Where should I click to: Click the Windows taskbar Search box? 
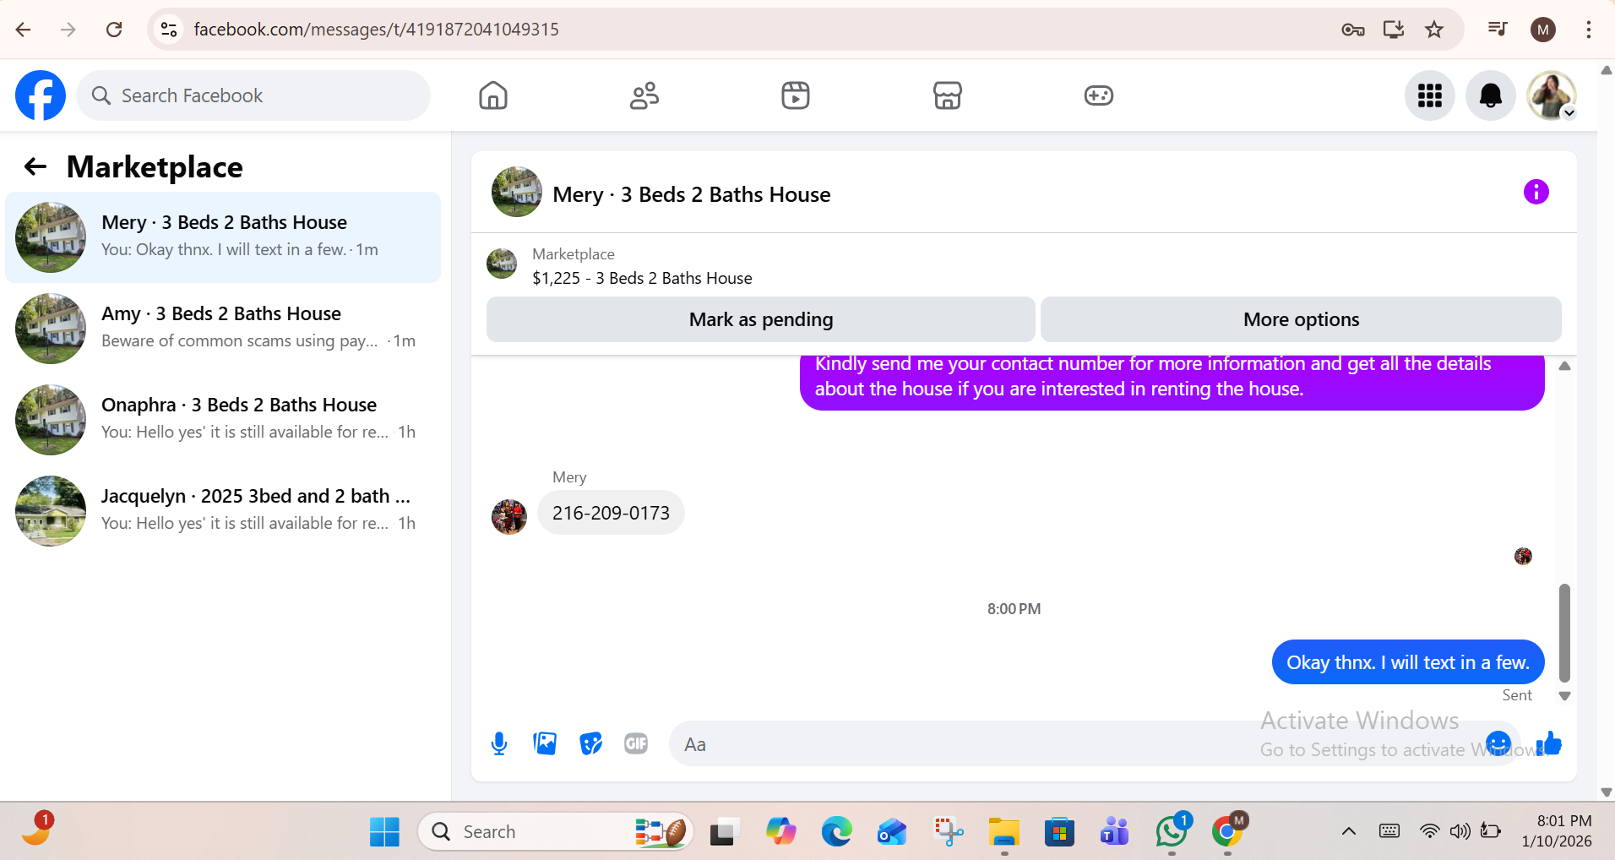click(556, 832)
